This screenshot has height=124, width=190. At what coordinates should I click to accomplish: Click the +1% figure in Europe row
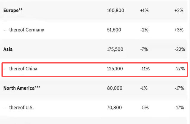pos(144,10)
